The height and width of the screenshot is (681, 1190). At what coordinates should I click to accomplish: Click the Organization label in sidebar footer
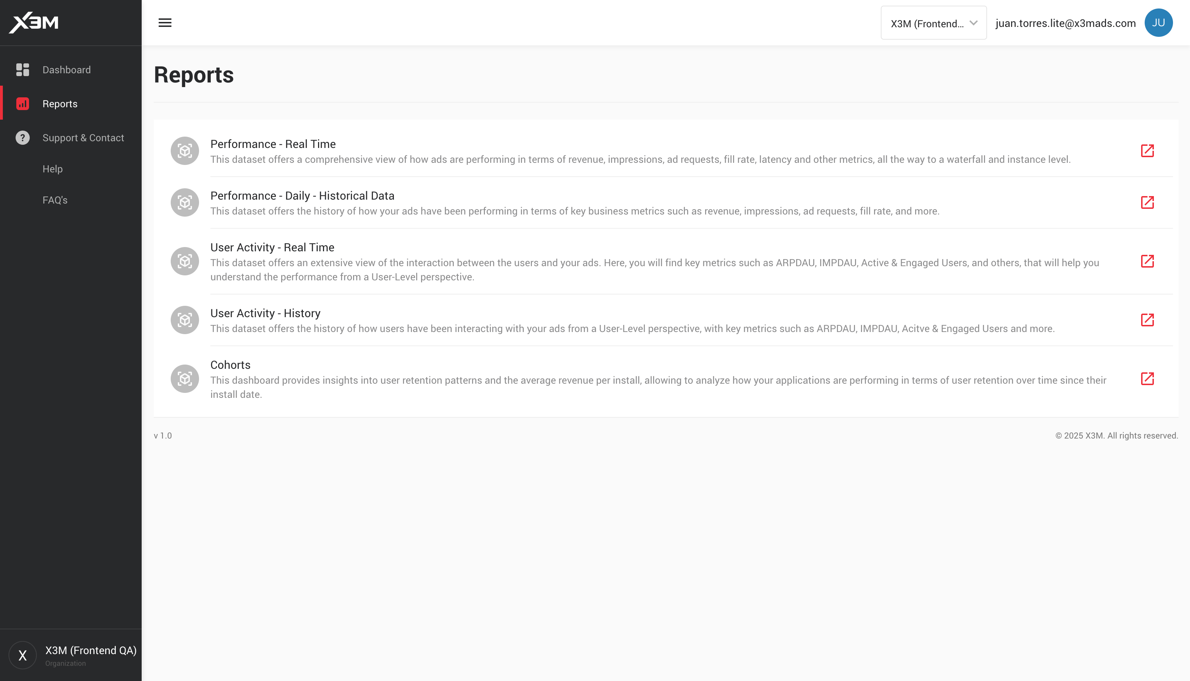coord(66,663)
